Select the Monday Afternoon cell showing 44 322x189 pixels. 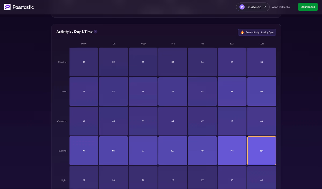(x=84, y=121)
